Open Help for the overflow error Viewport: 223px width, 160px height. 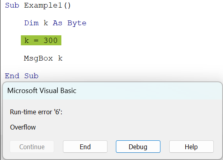[x=191, y=147]
